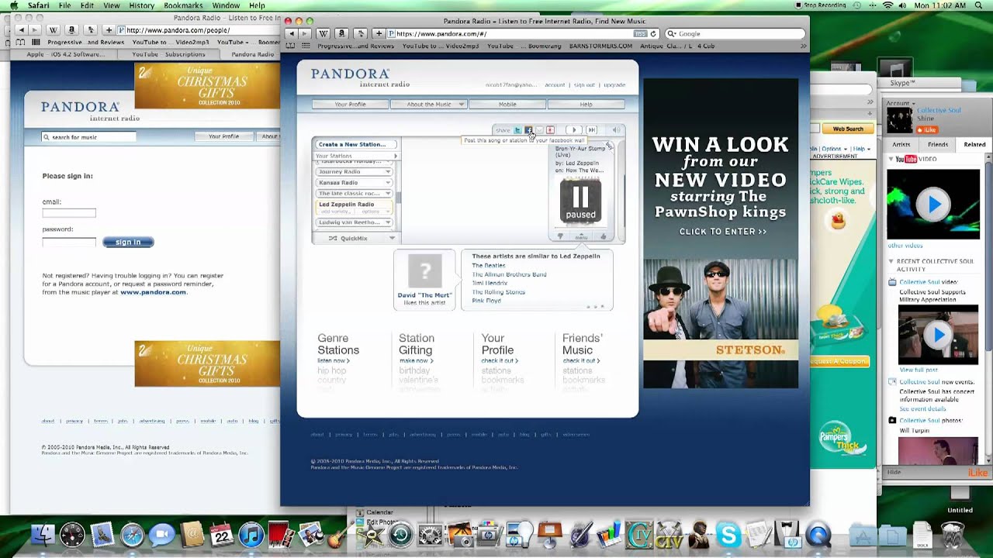
Task: Click Station Gifting make now link
Action: point(416,360)
